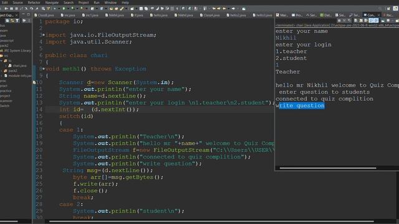Close the Project Explorer tab
Viewport: 399px width, 224px height.
[17, 15]
